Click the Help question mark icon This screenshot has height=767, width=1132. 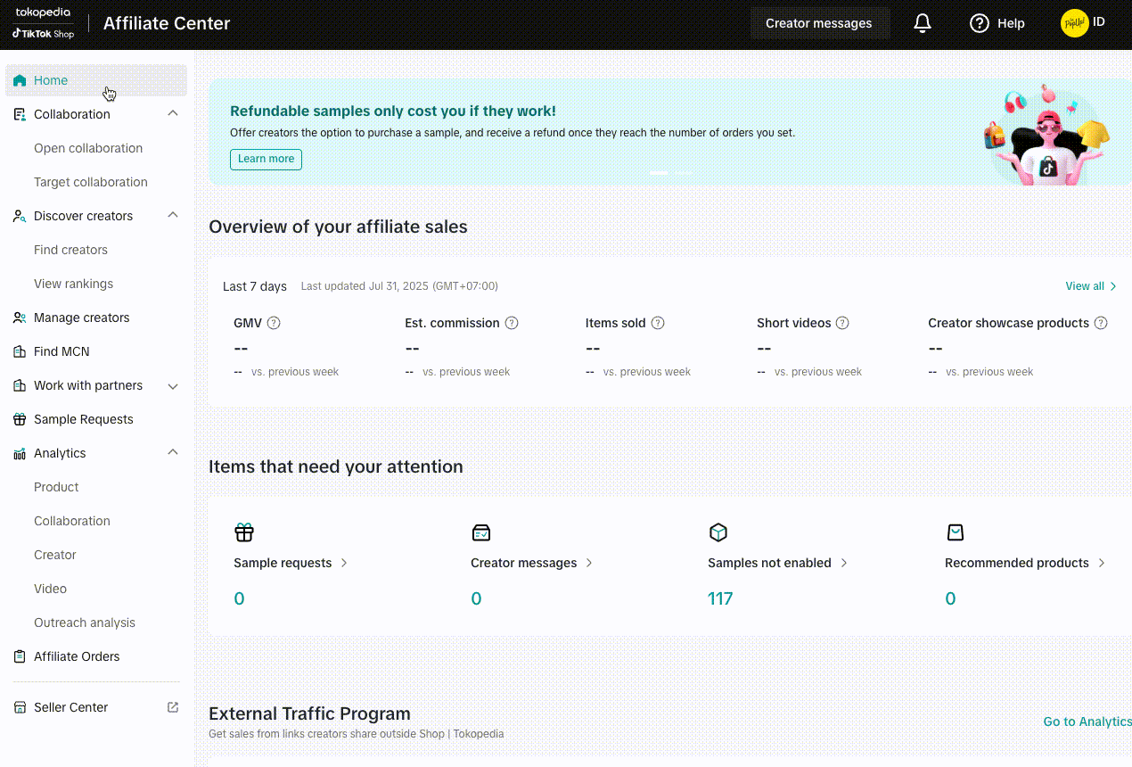(980, 23)
